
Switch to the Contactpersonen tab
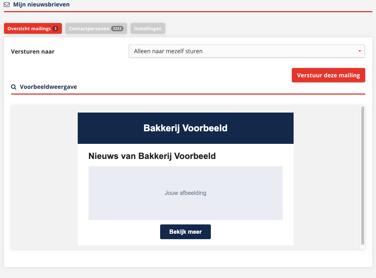[96, 28]
